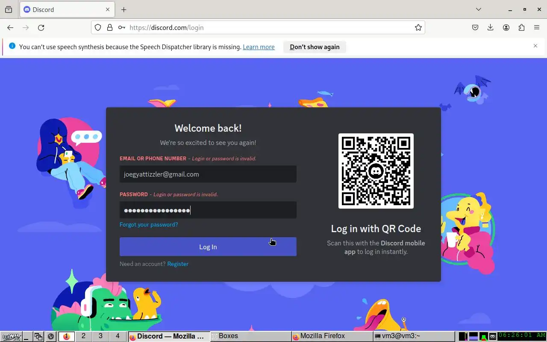
Task: Select Discord — Mozilla taskbar window
Action: [169, 336]
